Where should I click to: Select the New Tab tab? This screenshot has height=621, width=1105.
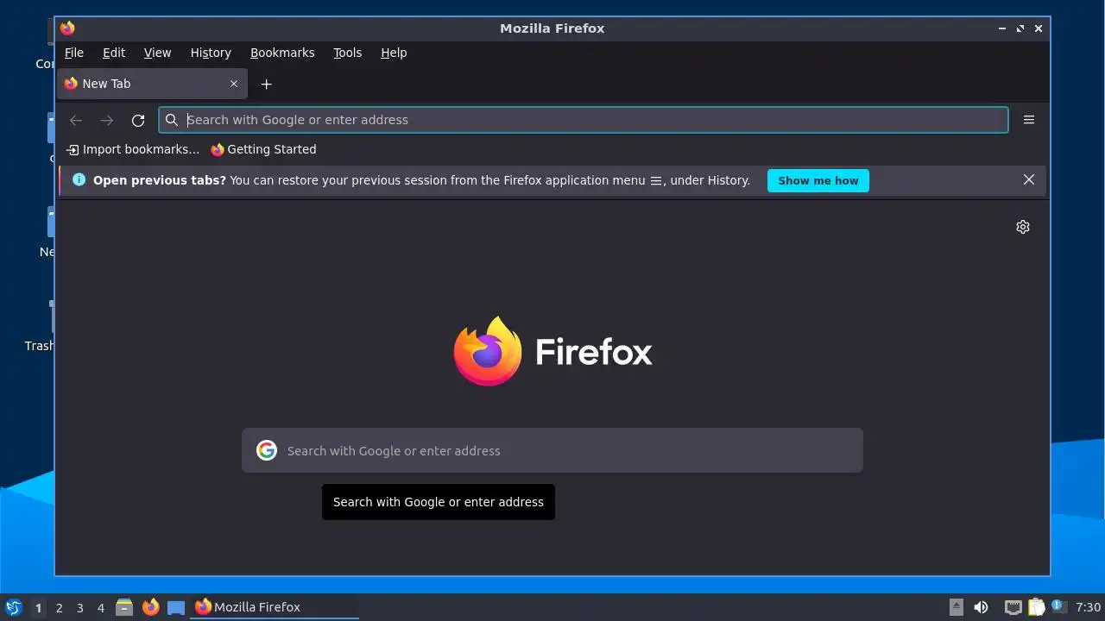click(x=152, y=84)
